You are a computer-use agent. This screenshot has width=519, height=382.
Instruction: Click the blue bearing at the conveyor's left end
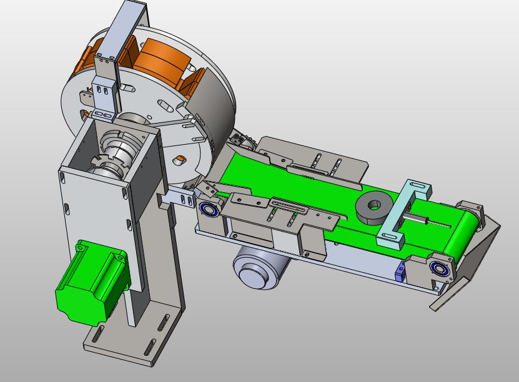point(208,209)
